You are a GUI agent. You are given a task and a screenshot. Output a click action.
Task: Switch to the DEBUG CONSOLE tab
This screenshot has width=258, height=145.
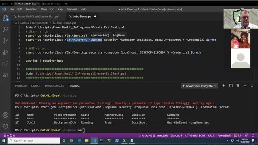point(54,86)
